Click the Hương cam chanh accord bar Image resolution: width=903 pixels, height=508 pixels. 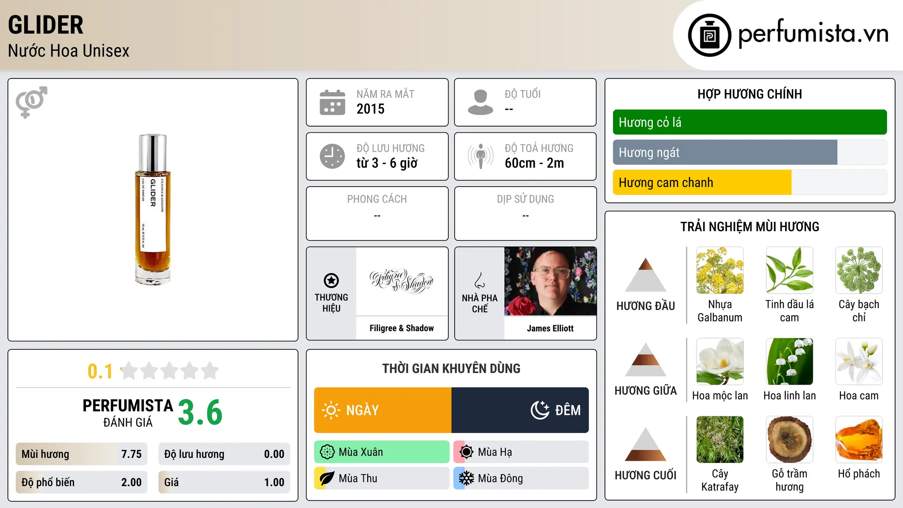tap(750, 183)
